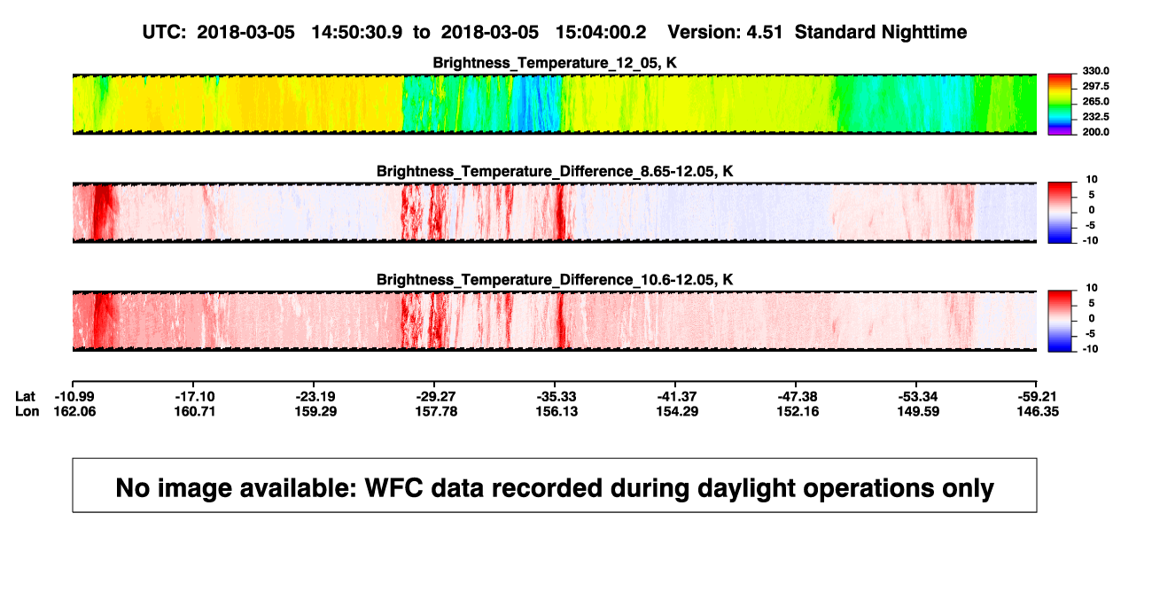Click the 'Lat' axis label
Image resolution: width=1152 pixels, height=591 pixels.
pyautogui.click(x=26, y=396)
